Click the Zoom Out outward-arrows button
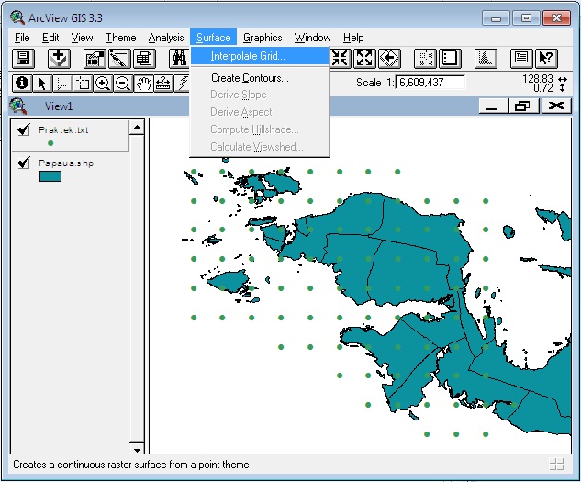Viewport: 581px width, 482px height. [x=364, y=58]
